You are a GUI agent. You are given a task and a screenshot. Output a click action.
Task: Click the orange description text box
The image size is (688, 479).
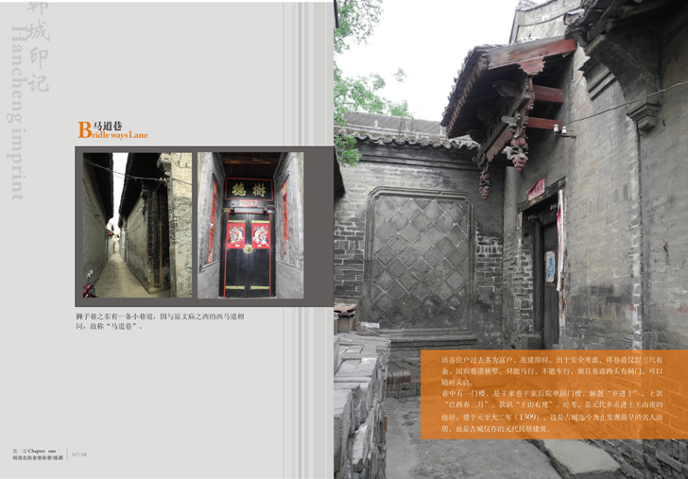pos(553,395)
